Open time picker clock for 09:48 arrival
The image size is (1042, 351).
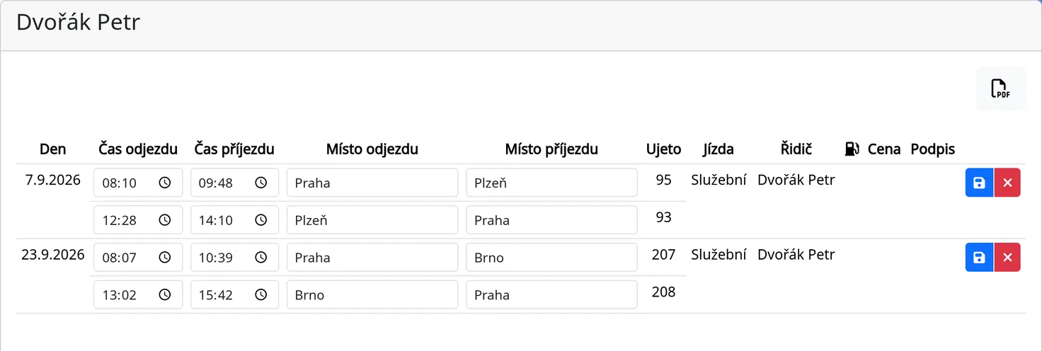[x=260, y=183]
